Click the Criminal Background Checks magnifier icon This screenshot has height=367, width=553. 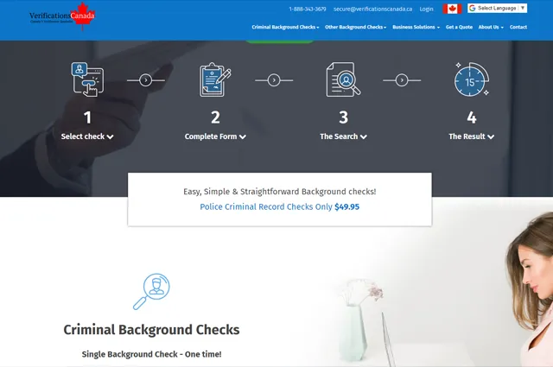pos(151,292)
